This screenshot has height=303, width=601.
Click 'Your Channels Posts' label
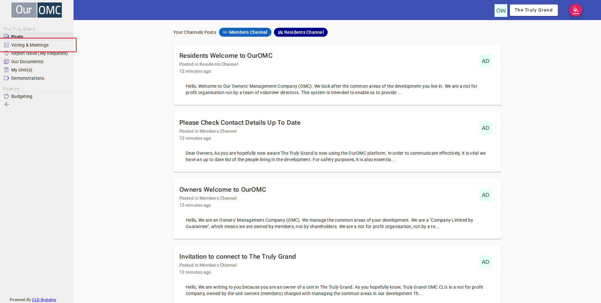click(x=195, y=32)
